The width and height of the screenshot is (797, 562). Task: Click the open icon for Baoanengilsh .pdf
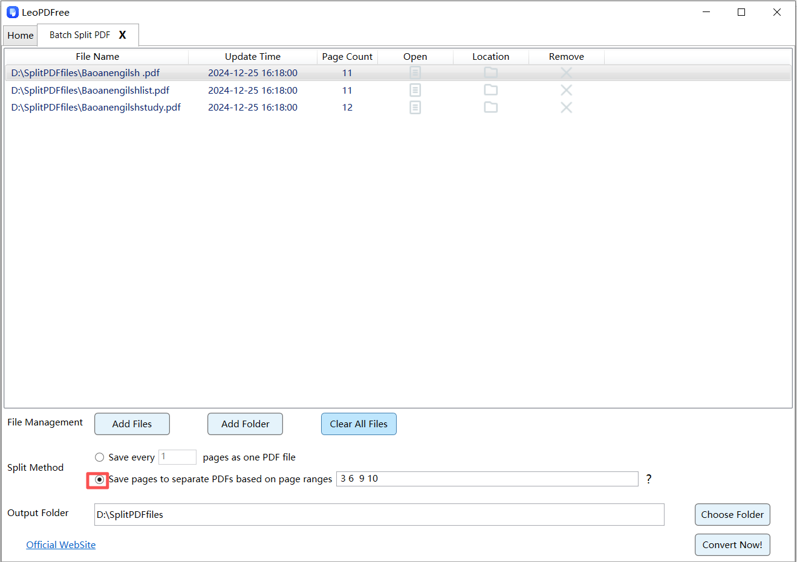pos(415,73)
